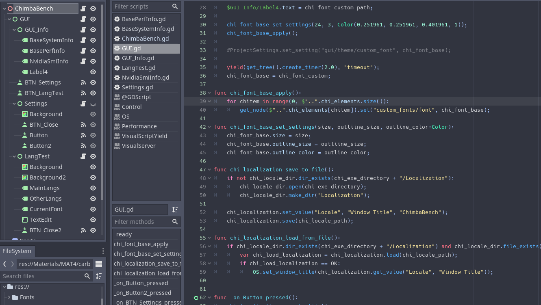
Task: Open the GUI_Info node's script icon
Action: [x=83, y=30]
